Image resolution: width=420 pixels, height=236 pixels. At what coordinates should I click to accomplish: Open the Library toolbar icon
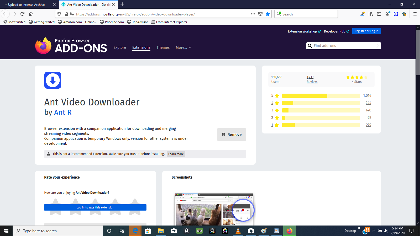point(371,14)
